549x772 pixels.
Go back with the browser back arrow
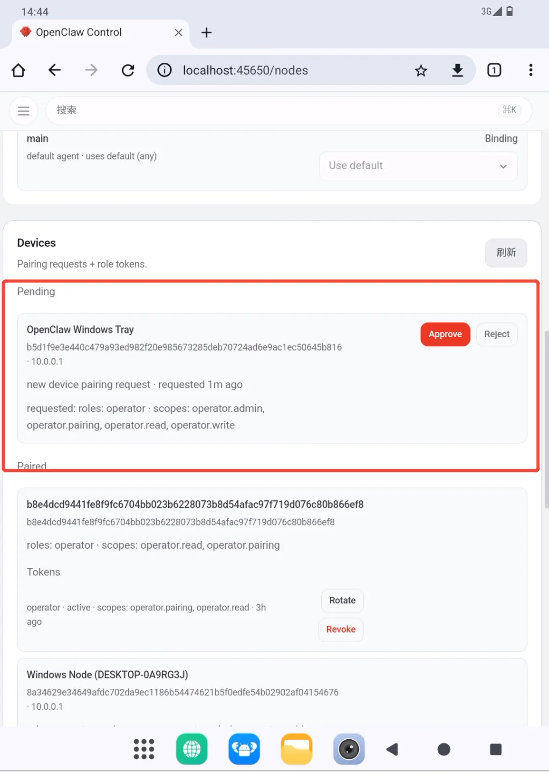point(55,70)
